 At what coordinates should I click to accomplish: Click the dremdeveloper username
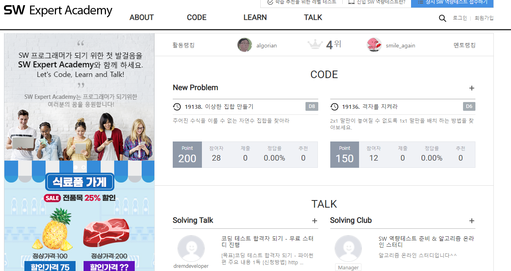point(191,266)
